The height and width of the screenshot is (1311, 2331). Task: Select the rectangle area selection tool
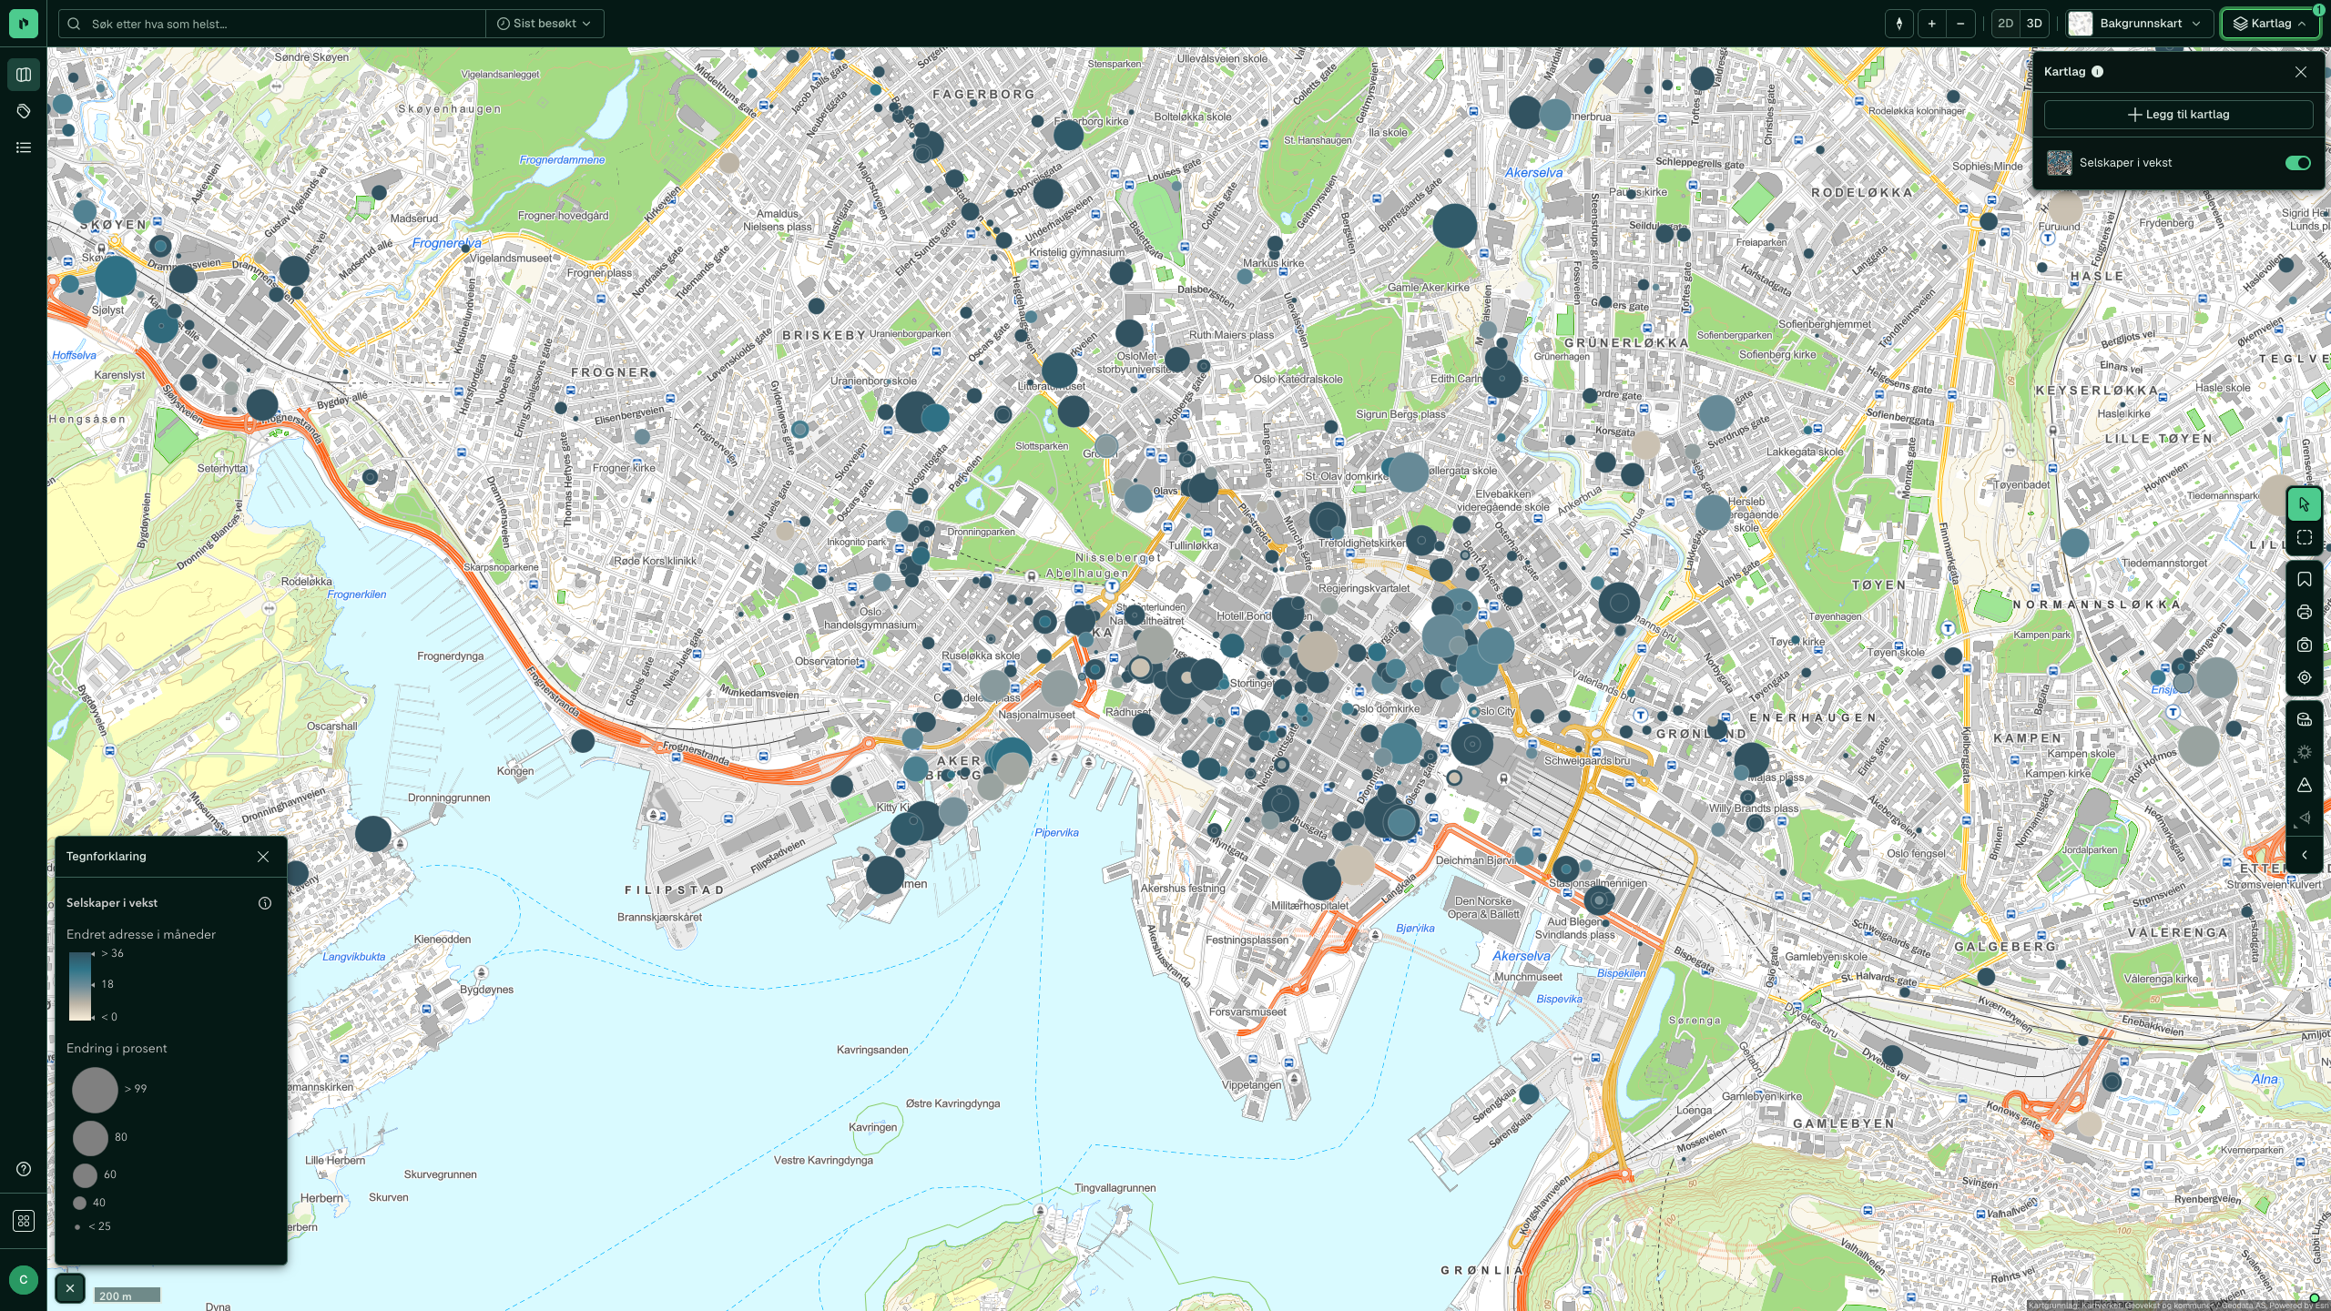coord(2305,538)
